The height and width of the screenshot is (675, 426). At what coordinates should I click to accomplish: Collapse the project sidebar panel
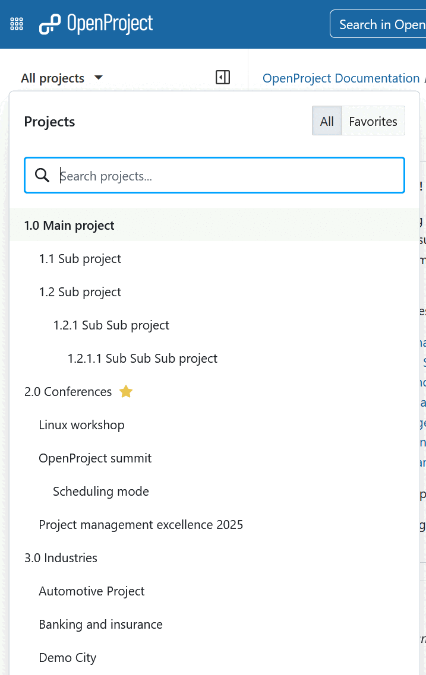tap(222, 77)
